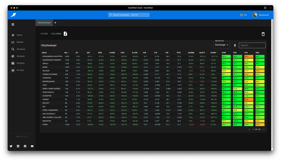The image size is (281, 161).
Task: Open the LinkedIn link icon
Action: coord(18,146)
